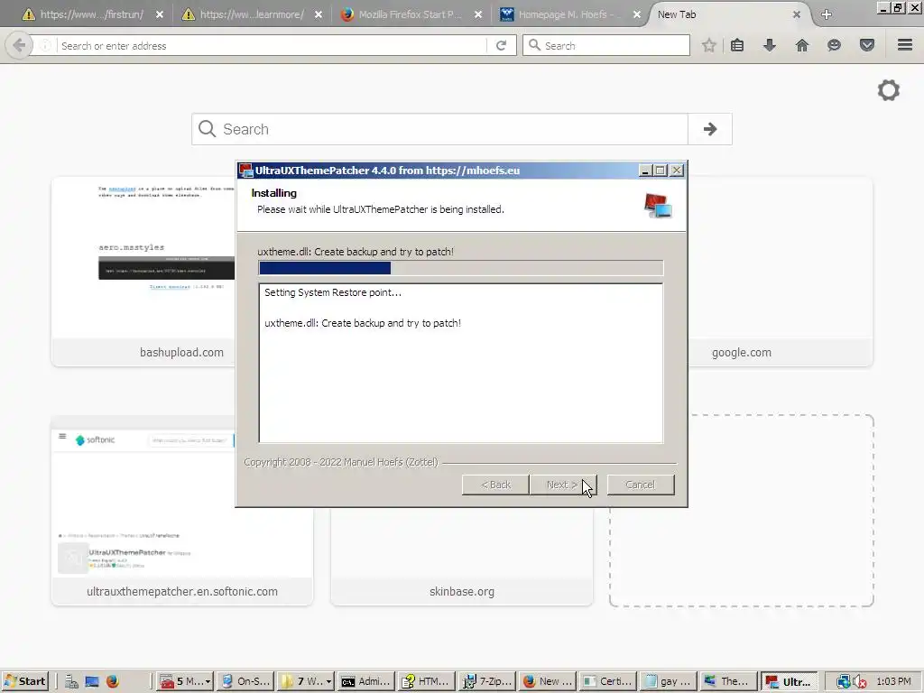
Task: Switch to Admi... command prompt taskbar button
Action: tap(366, 681)
